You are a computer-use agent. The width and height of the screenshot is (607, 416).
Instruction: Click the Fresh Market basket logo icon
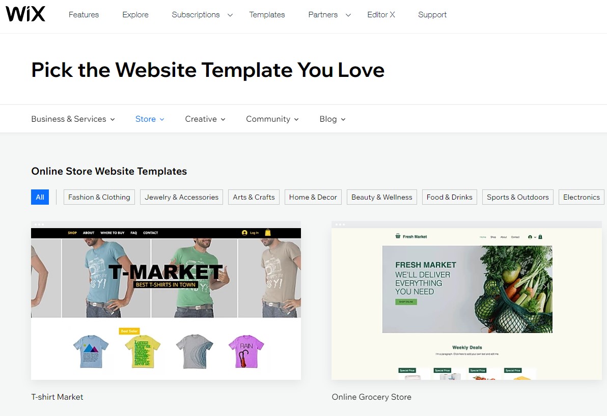tap(398, 236)
